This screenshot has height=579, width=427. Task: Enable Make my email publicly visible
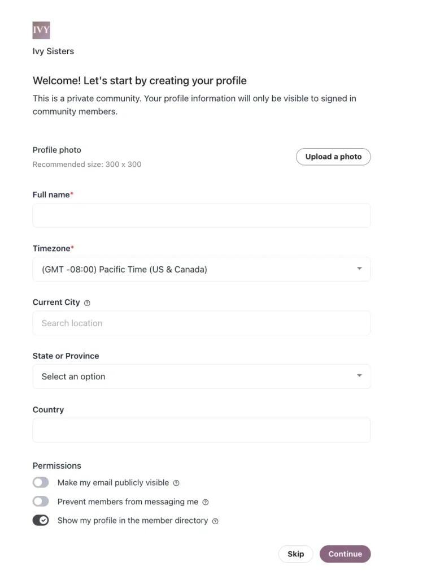41,483
